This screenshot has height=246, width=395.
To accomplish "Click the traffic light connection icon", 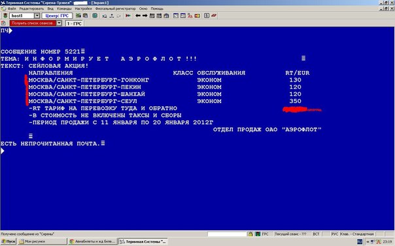I will click(x=5, y=16).
